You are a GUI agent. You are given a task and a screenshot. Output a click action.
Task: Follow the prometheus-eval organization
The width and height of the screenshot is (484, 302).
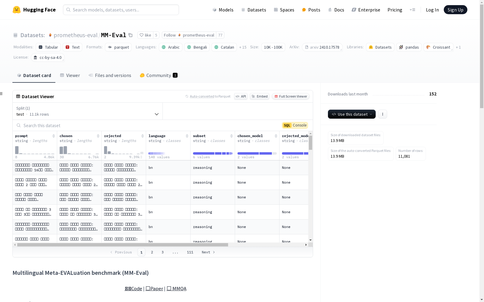[x=189, y=35]
